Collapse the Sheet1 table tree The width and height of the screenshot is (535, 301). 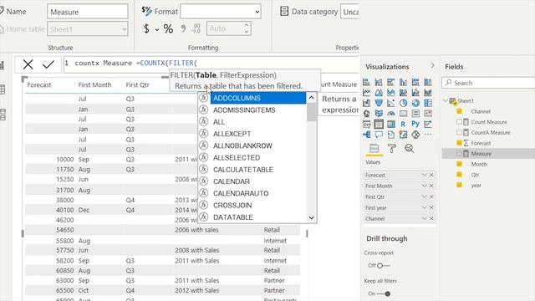point(446,100)
